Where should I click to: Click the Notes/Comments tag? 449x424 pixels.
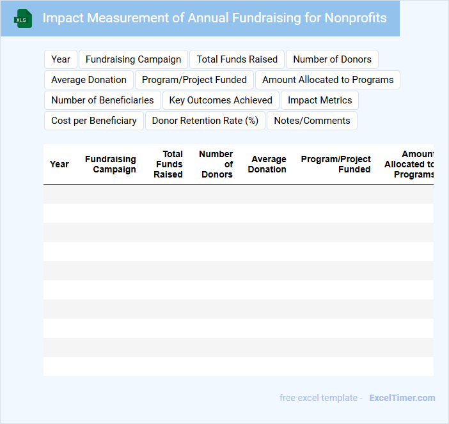coord(312,121)
